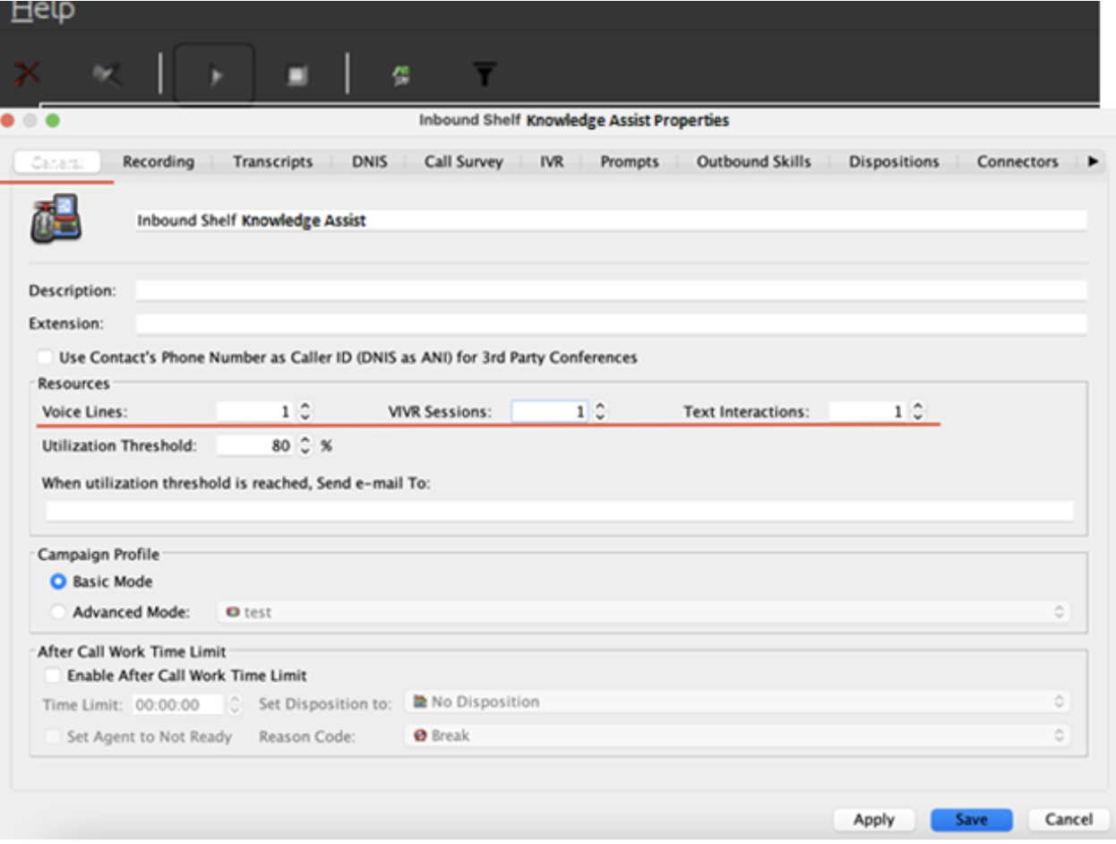This screenshot has width=1116, height=844.
Task: Click the Time Limit 00:00:00 field
Action: pos(178,705)
